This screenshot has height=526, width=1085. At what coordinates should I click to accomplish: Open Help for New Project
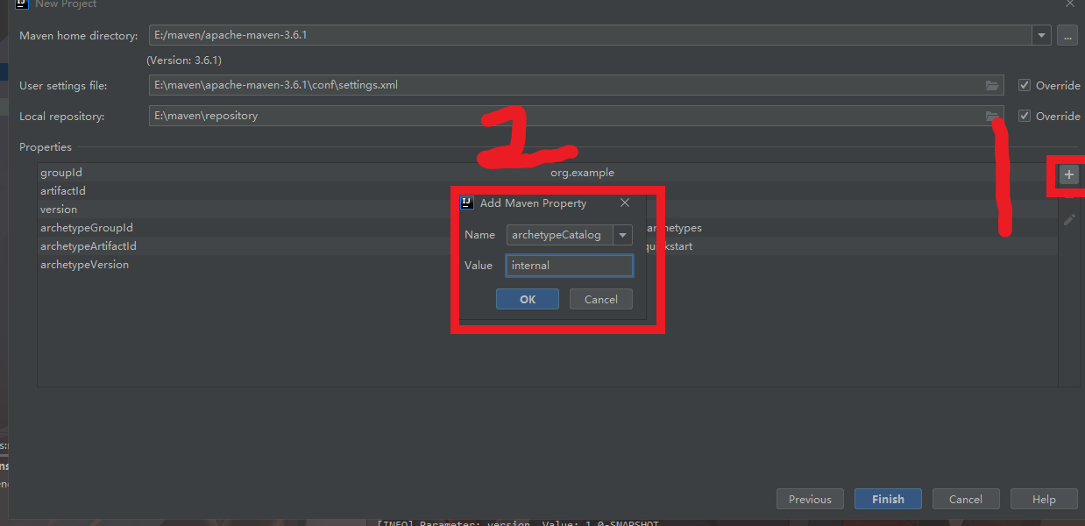coord(1044,499)
